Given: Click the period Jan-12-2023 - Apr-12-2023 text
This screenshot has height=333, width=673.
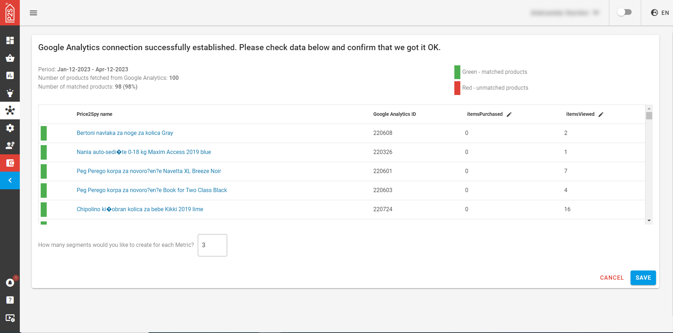Looking at the screenshot, I should coord(93,70).
